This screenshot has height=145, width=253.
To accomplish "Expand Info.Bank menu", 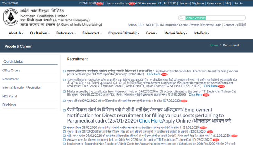I will tap(202, 33).
